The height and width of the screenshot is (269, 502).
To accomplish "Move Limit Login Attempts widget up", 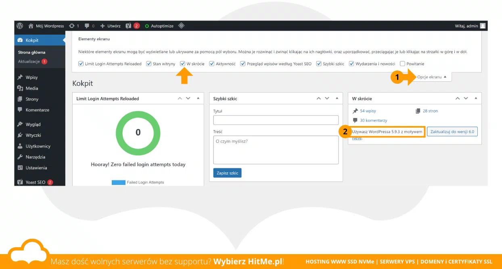I will (x=180, y=98).
